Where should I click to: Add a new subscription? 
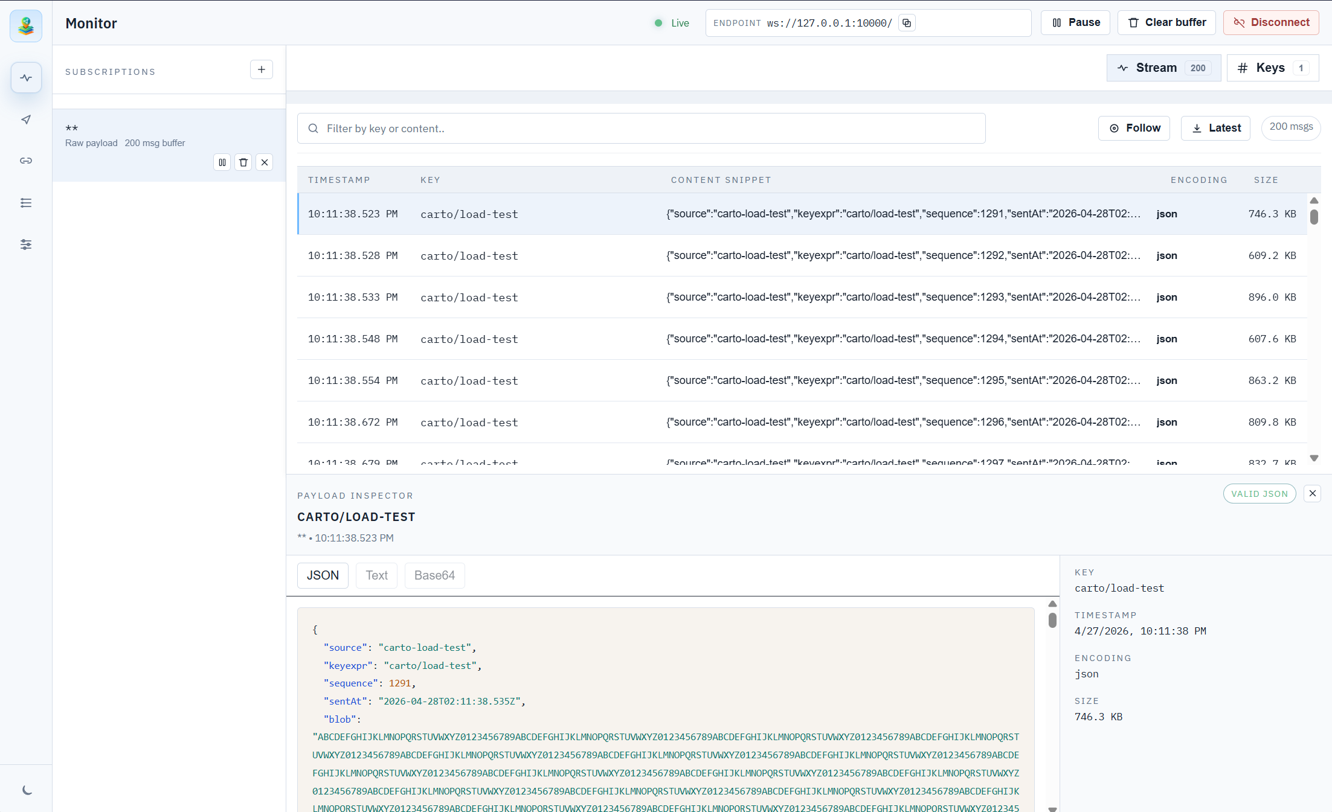[x=262, y=69]
